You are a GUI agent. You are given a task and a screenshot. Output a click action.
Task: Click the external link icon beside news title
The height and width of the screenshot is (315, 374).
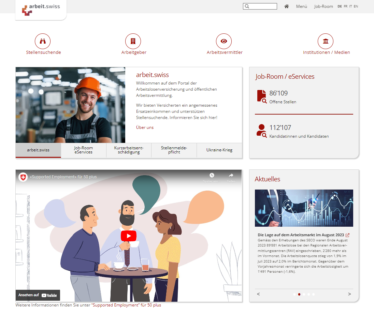click(x=347, y=235)
